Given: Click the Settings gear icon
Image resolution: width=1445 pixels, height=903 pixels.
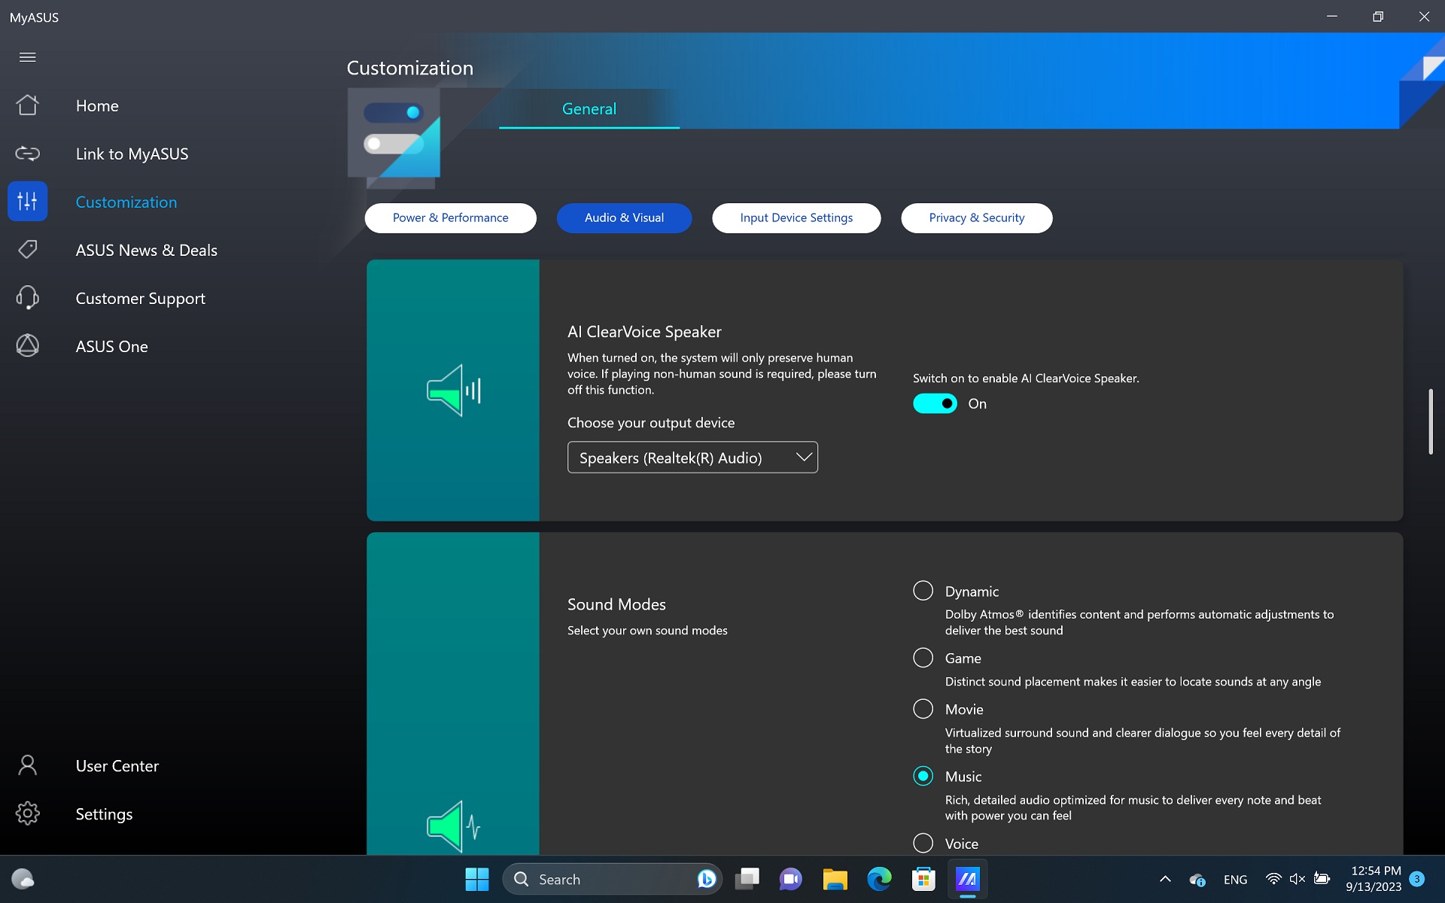Looking at the screenshot, I should point(28,813).
